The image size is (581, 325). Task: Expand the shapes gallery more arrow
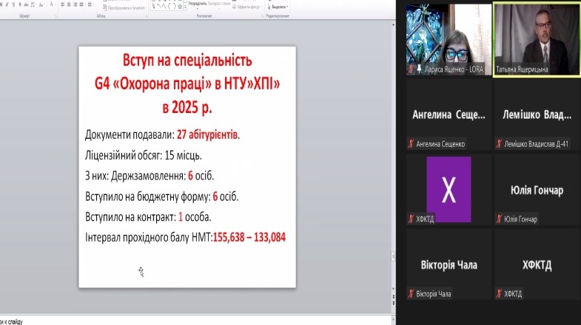(185, 7)
